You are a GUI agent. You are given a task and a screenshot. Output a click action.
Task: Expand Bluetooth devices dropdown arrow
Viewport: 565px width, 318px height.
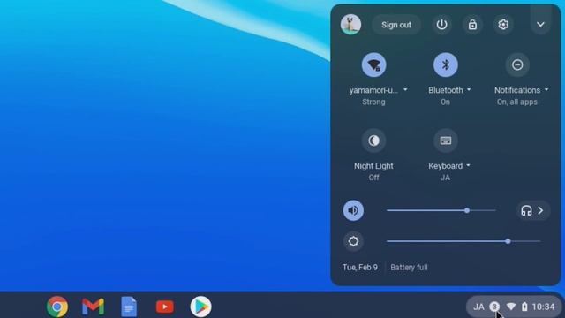click(x=469, y=89)
